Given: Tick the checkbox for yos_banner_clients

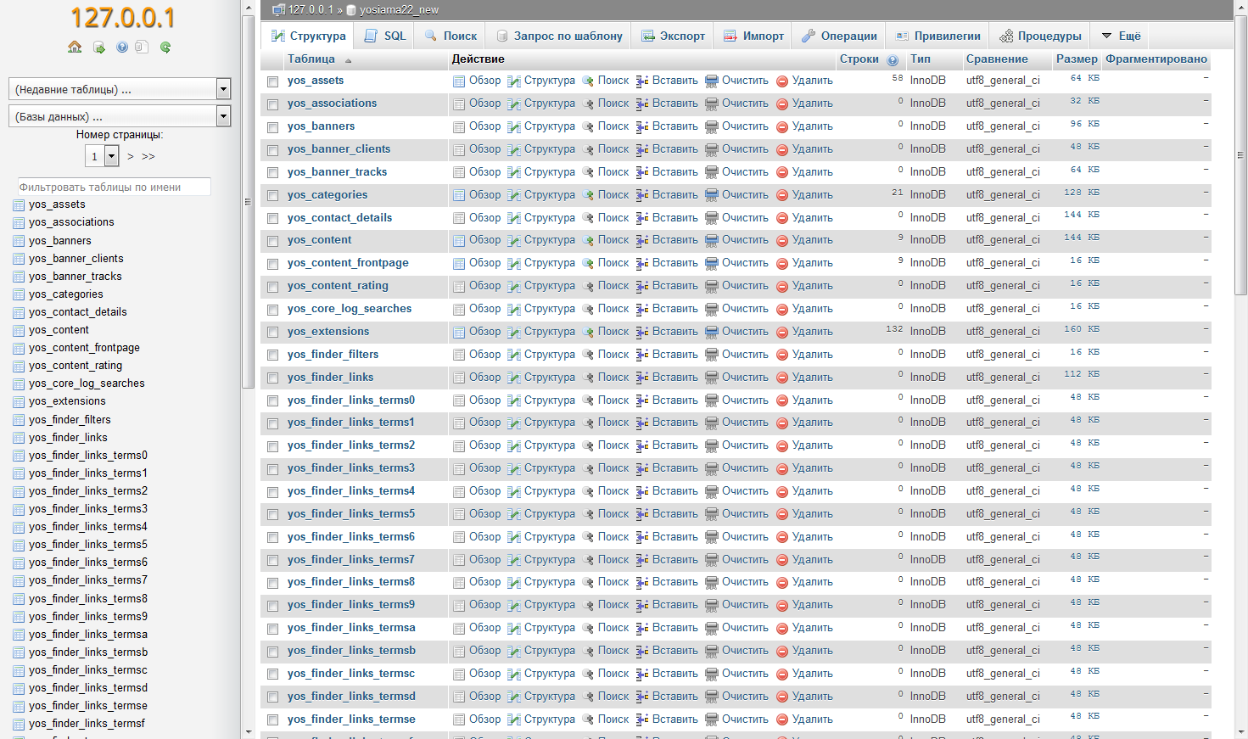Looking at the screenshot, I should (273, 151).
